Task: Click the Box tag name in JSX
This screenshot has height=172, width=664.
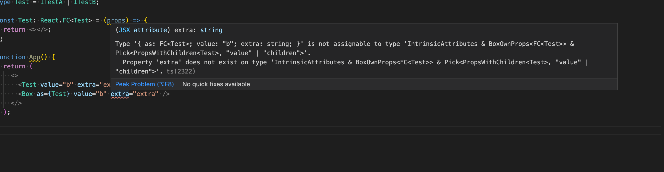Action: pyautogui.click(x=27, y=94)
